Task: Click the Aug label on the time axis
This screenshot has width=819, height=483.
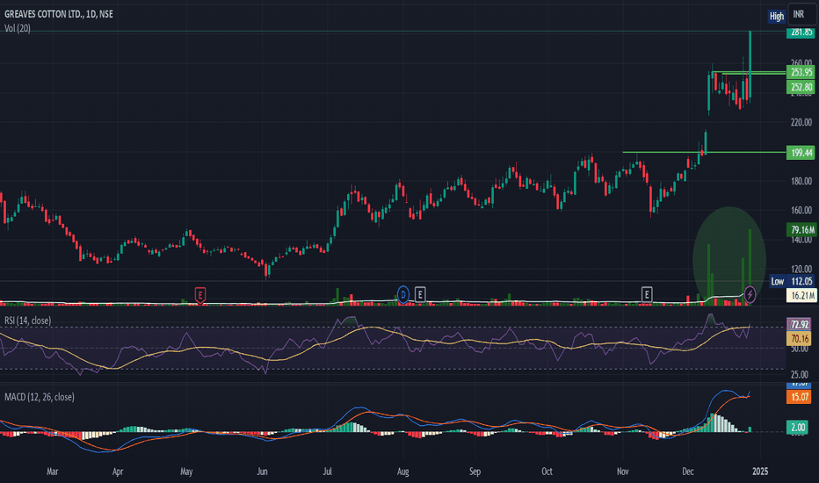Action: (402, 471)
